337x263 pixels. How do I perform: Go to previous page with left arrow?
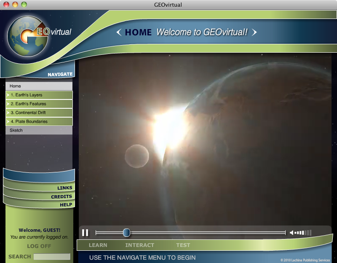coord(119,32)
